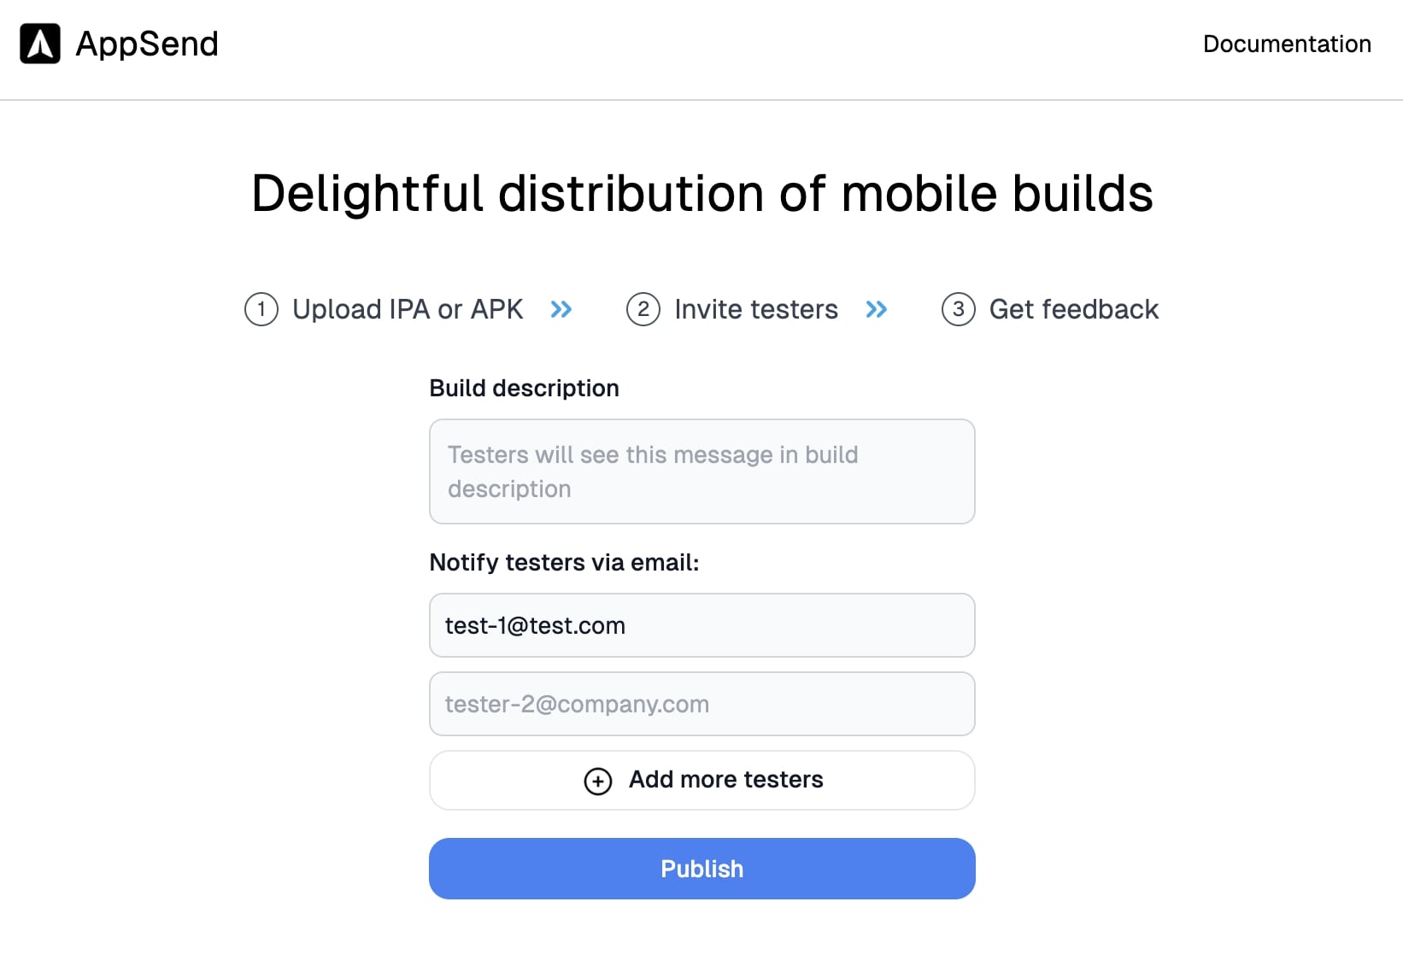Select the Invite testers step label

[756, 309]
